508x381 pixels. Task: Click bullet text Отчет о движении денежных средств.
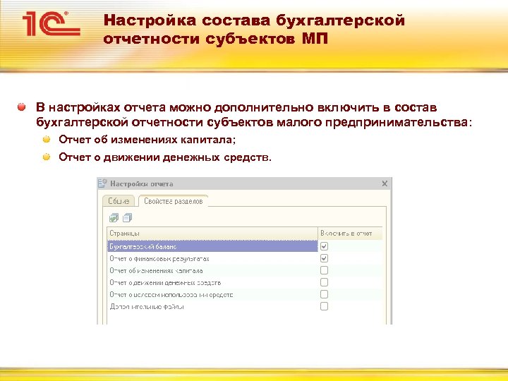165,157
